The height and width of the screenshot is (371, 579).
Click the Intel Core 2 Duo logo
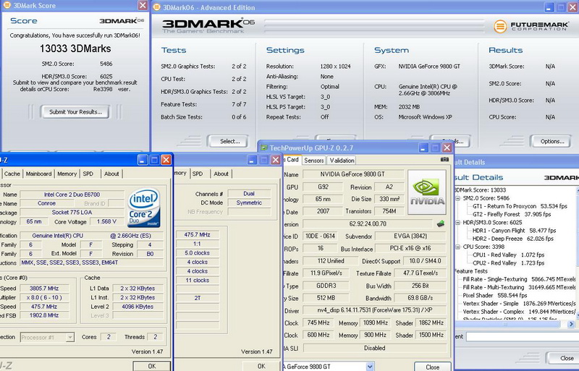coord(144,208)
